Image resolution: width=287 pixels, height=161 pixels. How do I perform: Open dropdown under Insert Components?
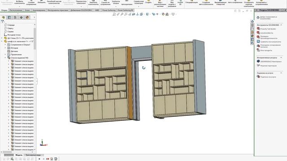click(x=19, y=6)
